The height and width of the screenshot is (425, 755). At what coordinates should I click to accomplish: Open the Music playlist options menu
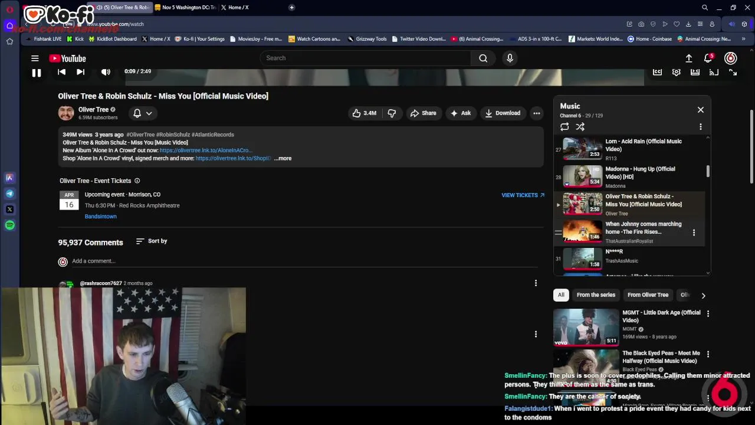tap(701, 127)
